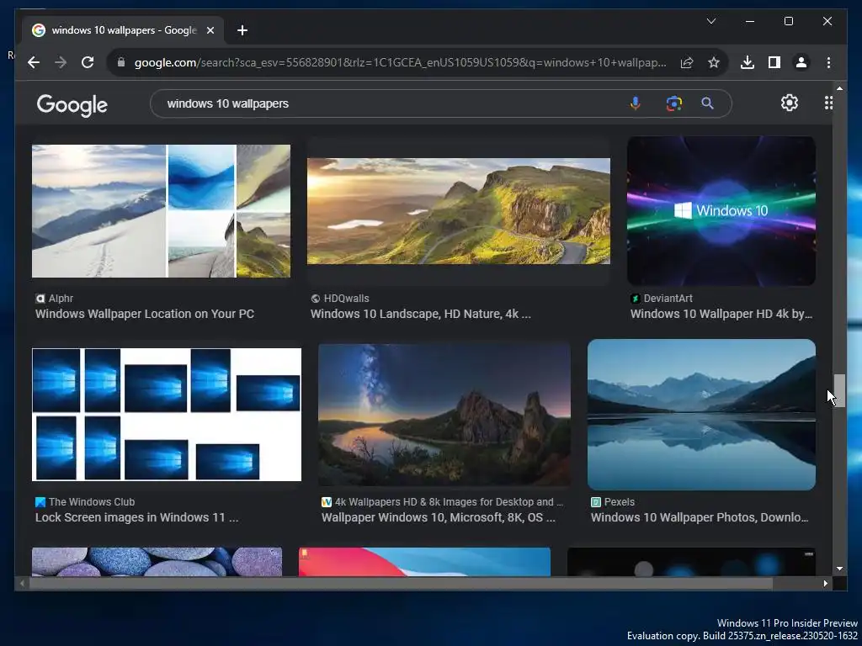Image resolution: width=862 pixels, height=646 pixels.
Task: Click Wallpaper Windows 10, Microsoft, 8K link
Action: click(438, 517)
